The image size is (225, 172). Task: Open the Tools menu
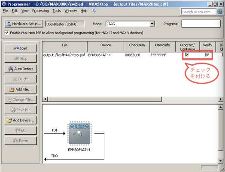(x=57, y=11)
